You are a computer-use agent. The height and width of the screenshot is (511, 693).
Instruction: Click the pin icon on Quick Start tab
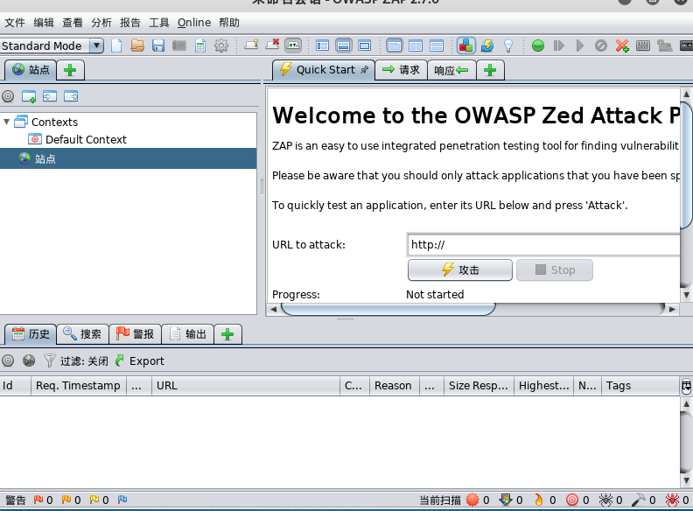click(x=364, y=70)
